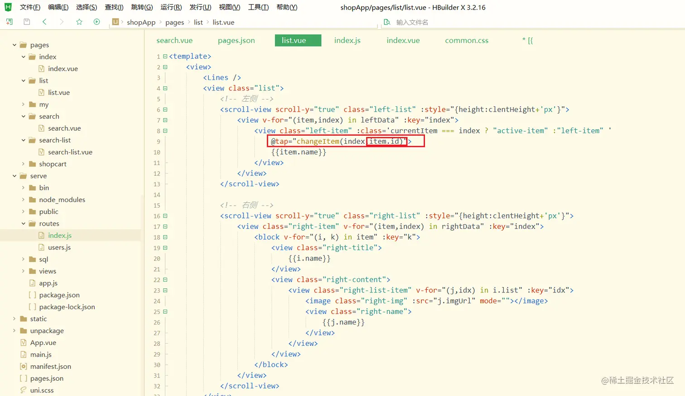Click the star bookmark toolbar icon
The width and height of the screenshot is (685, 396).
(79, 22)
